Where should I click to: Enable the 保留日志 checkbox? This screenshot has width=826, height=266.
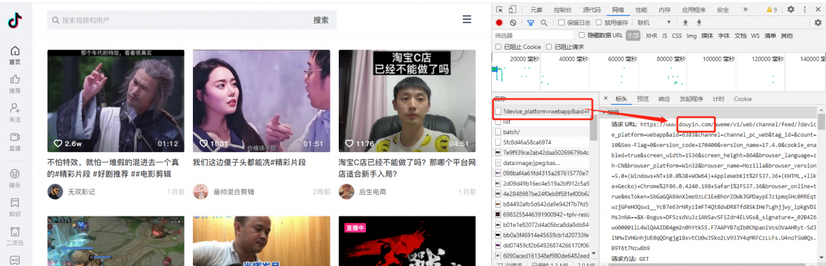tap(561, 23)
